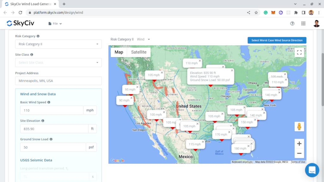Close the 95 mph map marker popup
Viewport: 324px width, 182px height.
click(137, 87)
